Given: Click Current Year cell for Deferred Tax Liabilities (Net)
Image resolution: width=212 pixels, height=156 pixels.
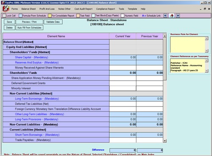Looking at the screenshot, I should pyautogui.click(x=123, y=104).
